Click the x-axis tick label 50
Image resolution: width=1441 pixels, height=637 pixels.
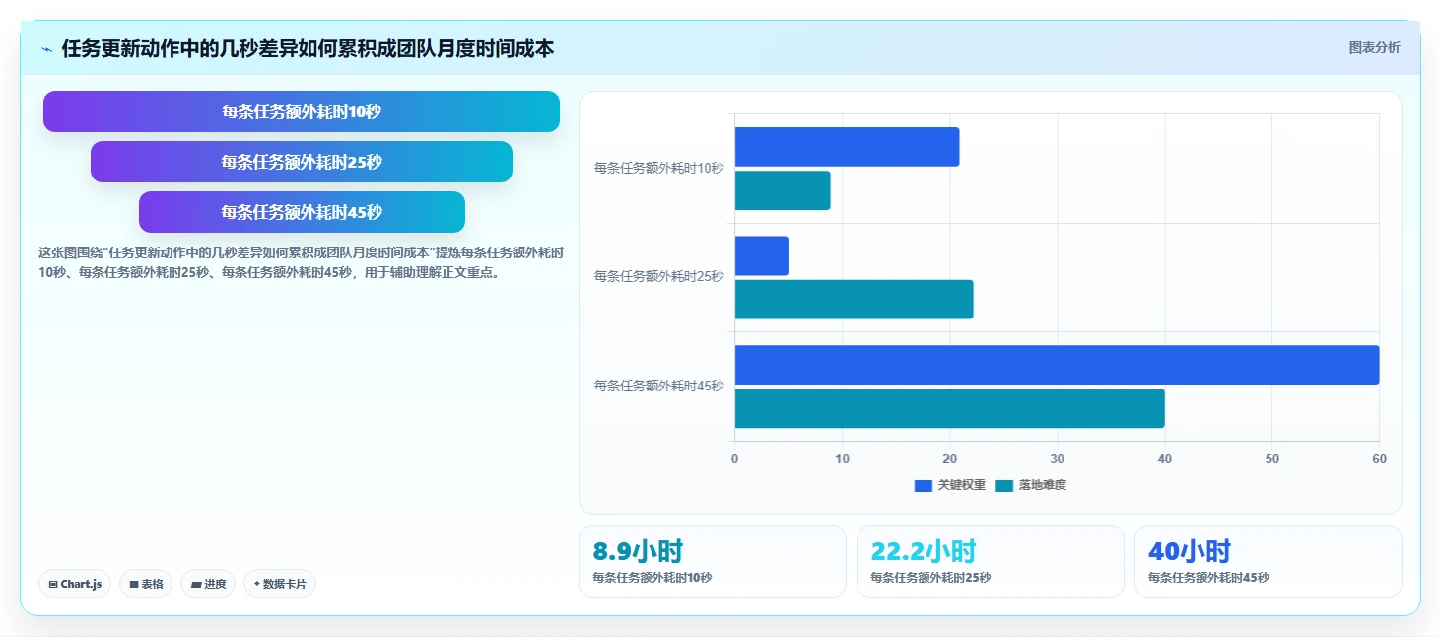(x=1271, y=459)
